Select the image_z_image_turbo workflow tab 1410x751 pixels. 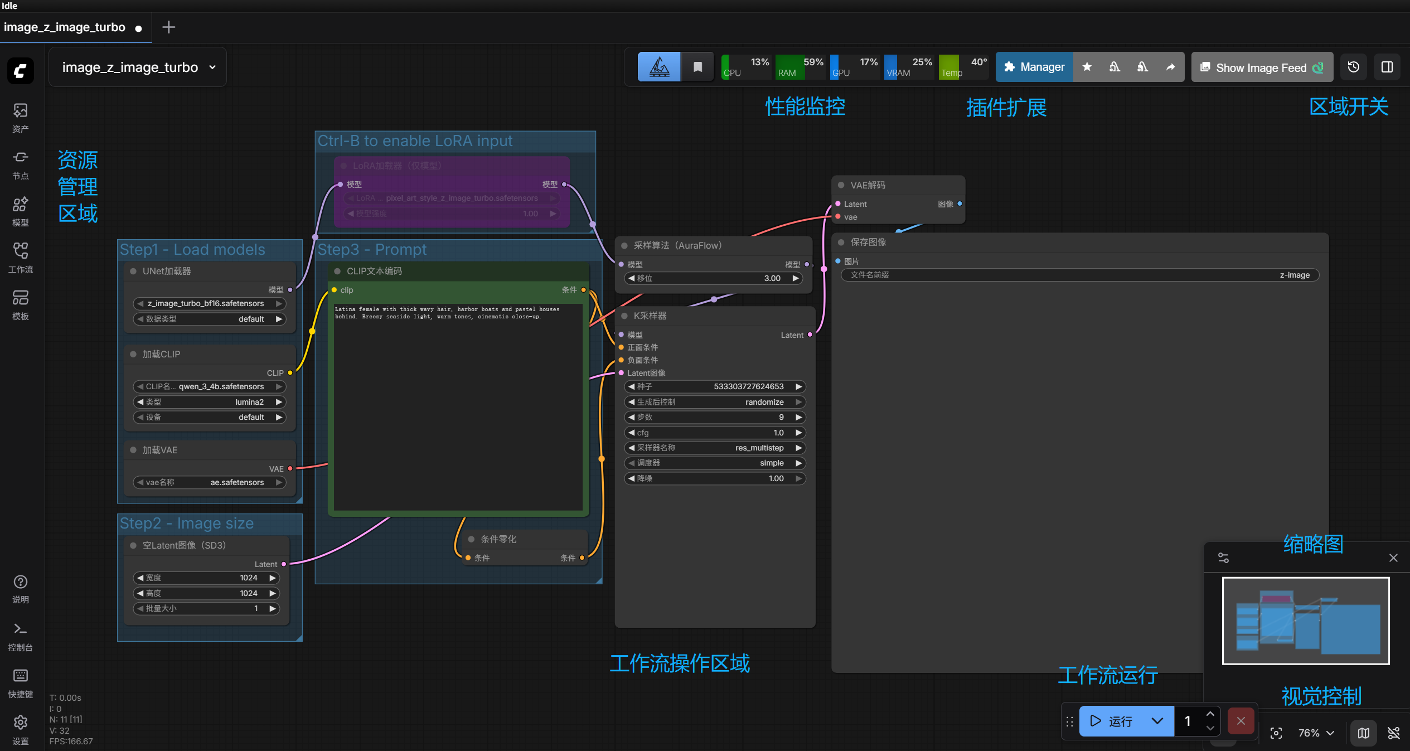[x=65, y=27]
